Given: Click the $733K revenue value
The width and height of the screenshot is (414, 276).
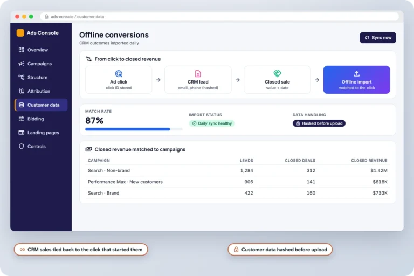Looking at the screenshot, I should tap(380, 193).
